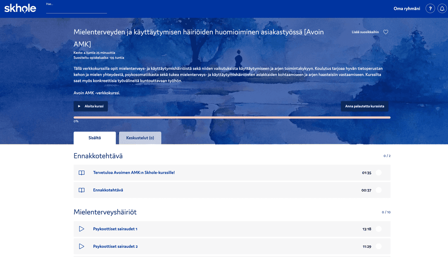Click the book icon beside Ennakkotehtävä lesson
Screen dimensions: 448x257
tap(82, 190)
